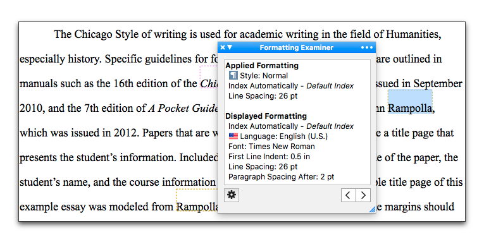Screen dimensions: 484x242
Task: Open the gear options button in Formatting Examiner
Action: (232, 195)
